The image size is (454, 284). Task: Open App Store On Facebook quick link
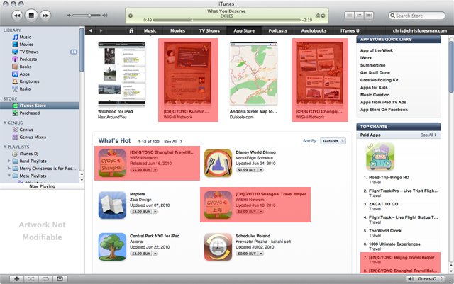pos(384,110)
